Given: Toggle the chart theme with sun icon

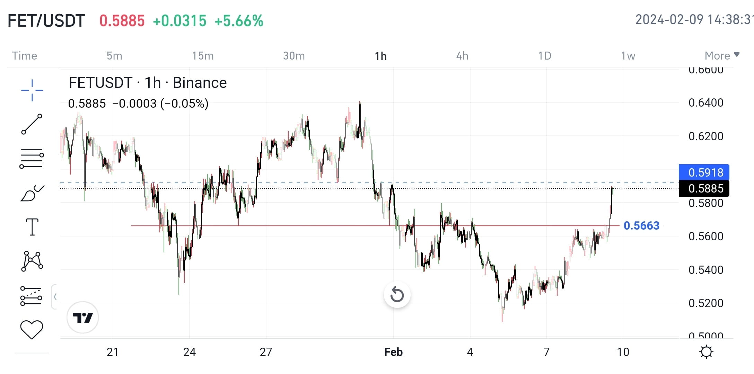Looking at the screenshot, I should point(706,351).
